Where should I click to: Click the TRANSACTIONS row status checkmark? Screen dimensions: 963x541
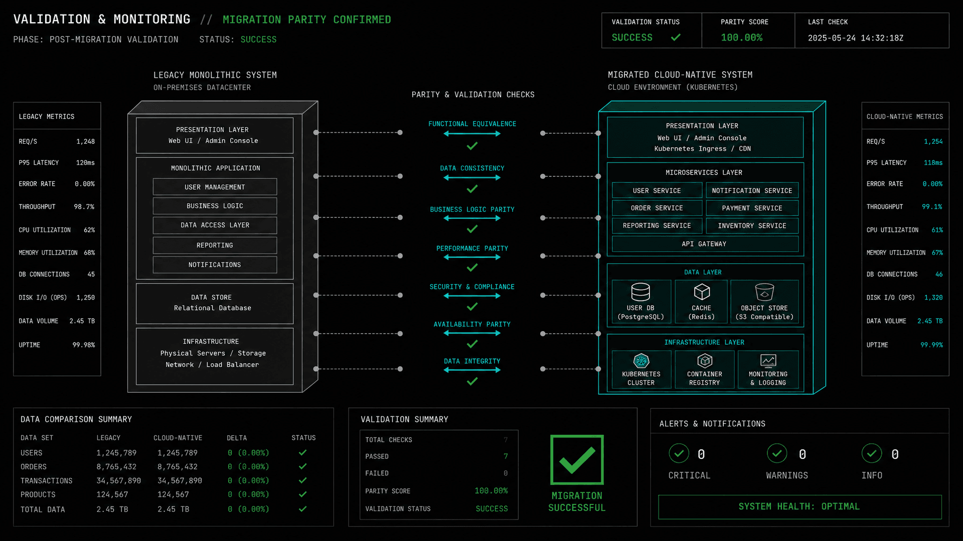pyautogui.click(x=302, y=480)
